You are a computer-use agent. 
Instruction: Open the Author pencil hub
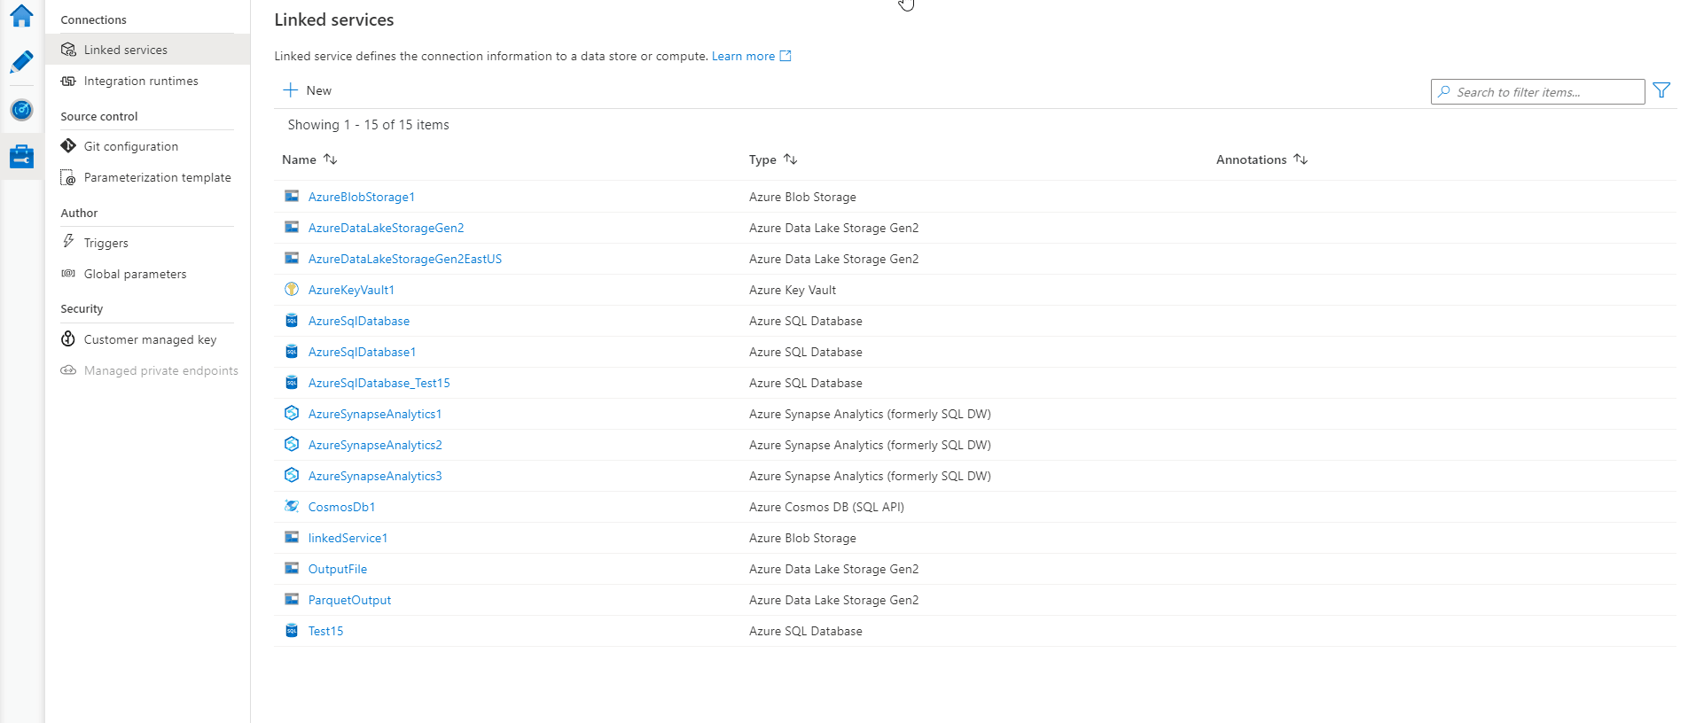point(21,62)
